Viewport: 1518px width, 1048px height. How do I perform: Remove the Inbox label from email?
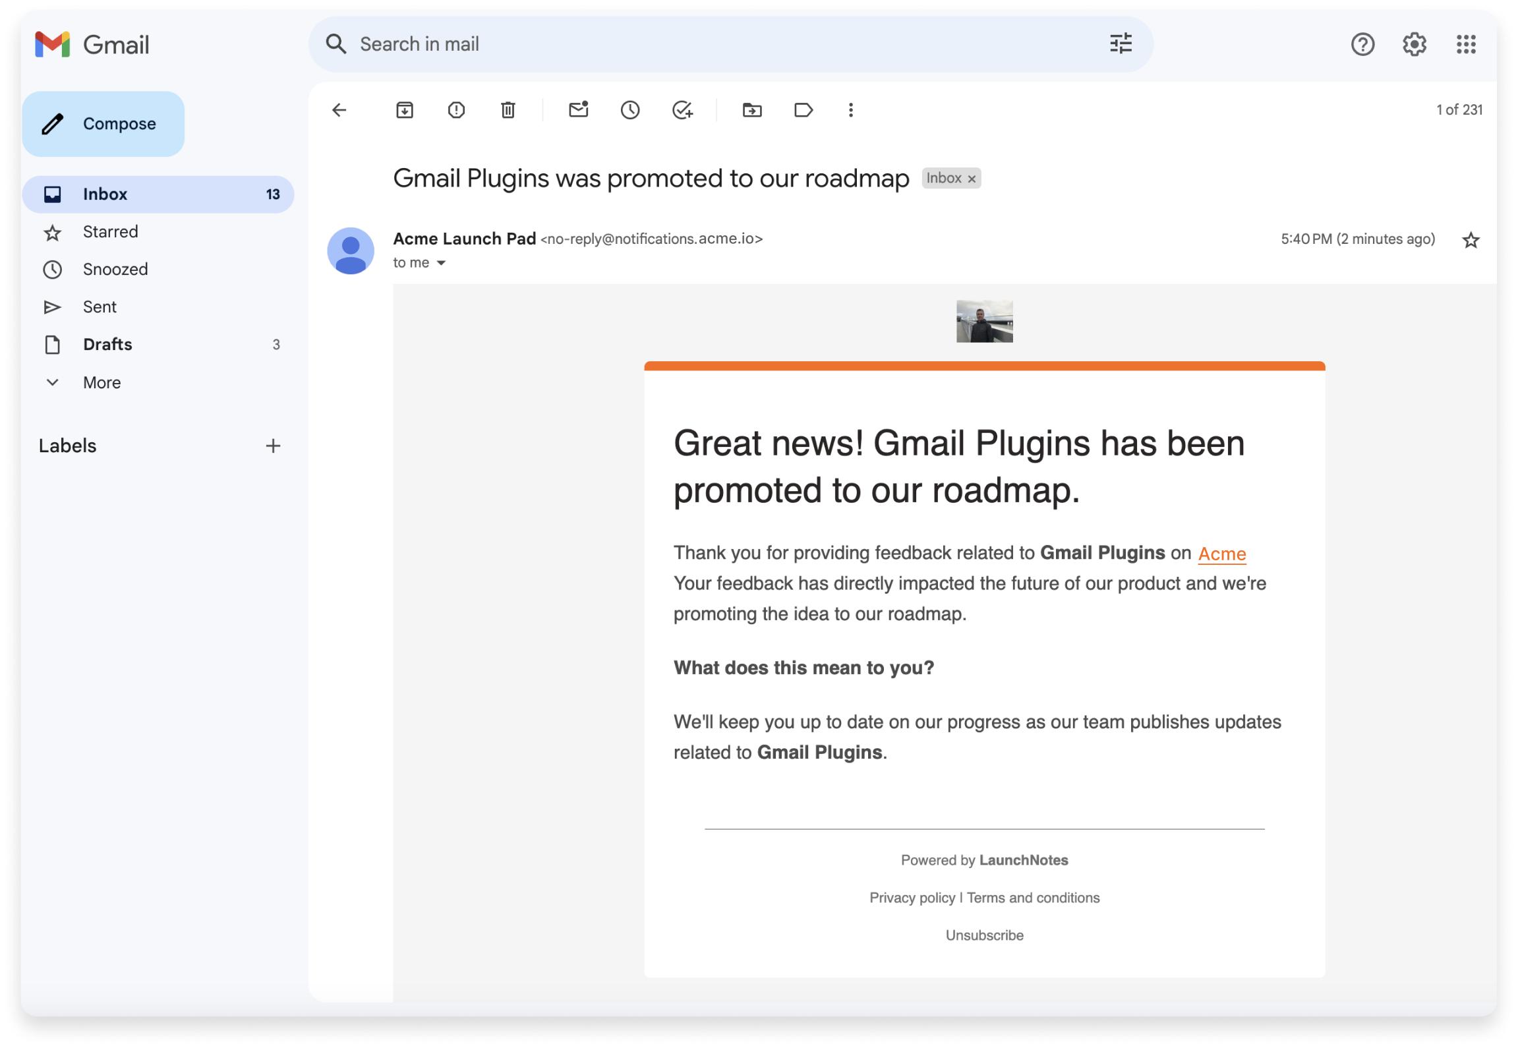(971, 179)
